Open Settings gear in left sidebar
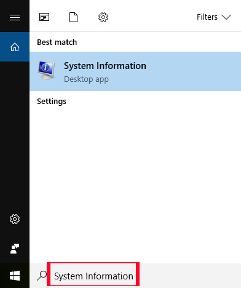Image resolution: width=241 pixels, height=288 pixels. pos(15,219)
